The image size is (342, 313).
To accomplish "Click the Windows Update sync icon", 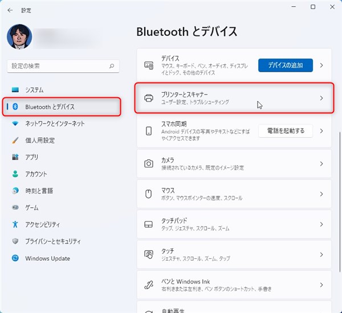I will pos(15,258).
